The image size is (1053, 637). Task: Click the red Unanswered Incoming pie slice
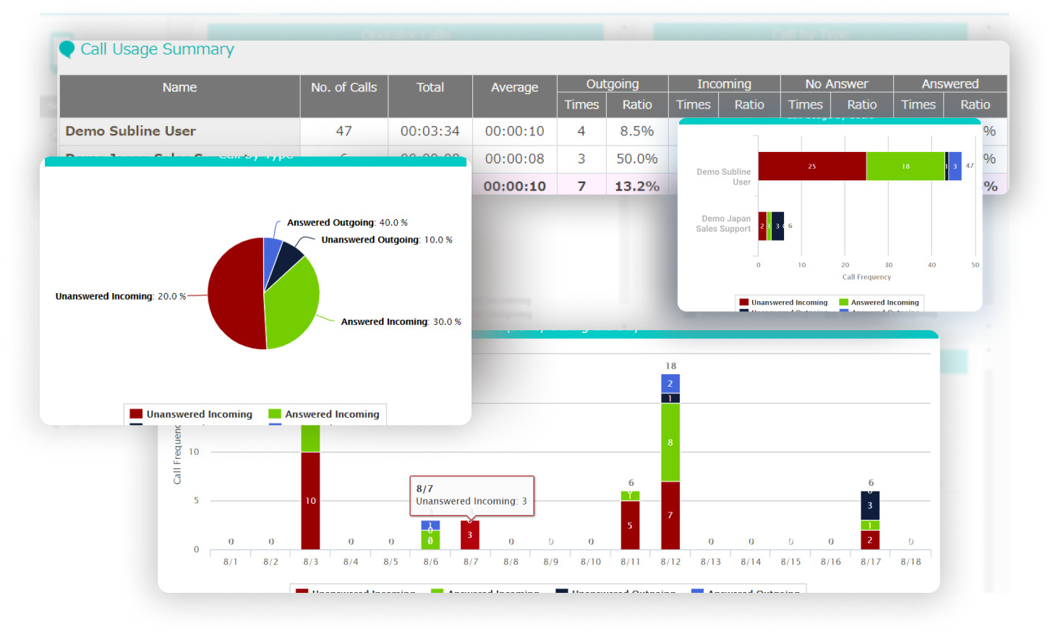[233, 297]
